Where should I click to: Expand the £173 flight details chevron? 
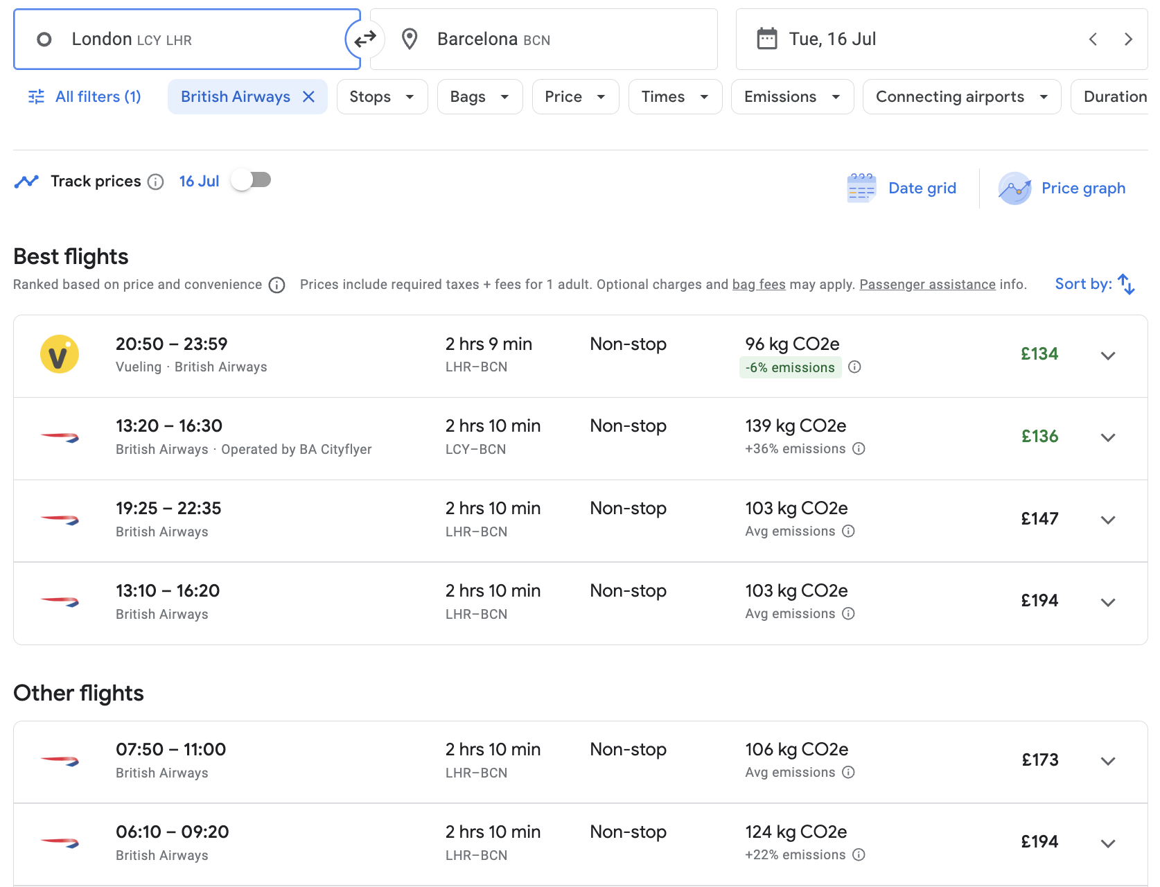pos(1108,761)
